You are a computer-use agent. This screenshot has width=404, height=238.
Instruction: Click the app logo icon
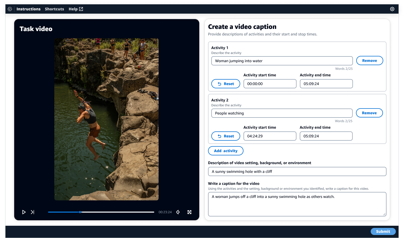(10, 9)
